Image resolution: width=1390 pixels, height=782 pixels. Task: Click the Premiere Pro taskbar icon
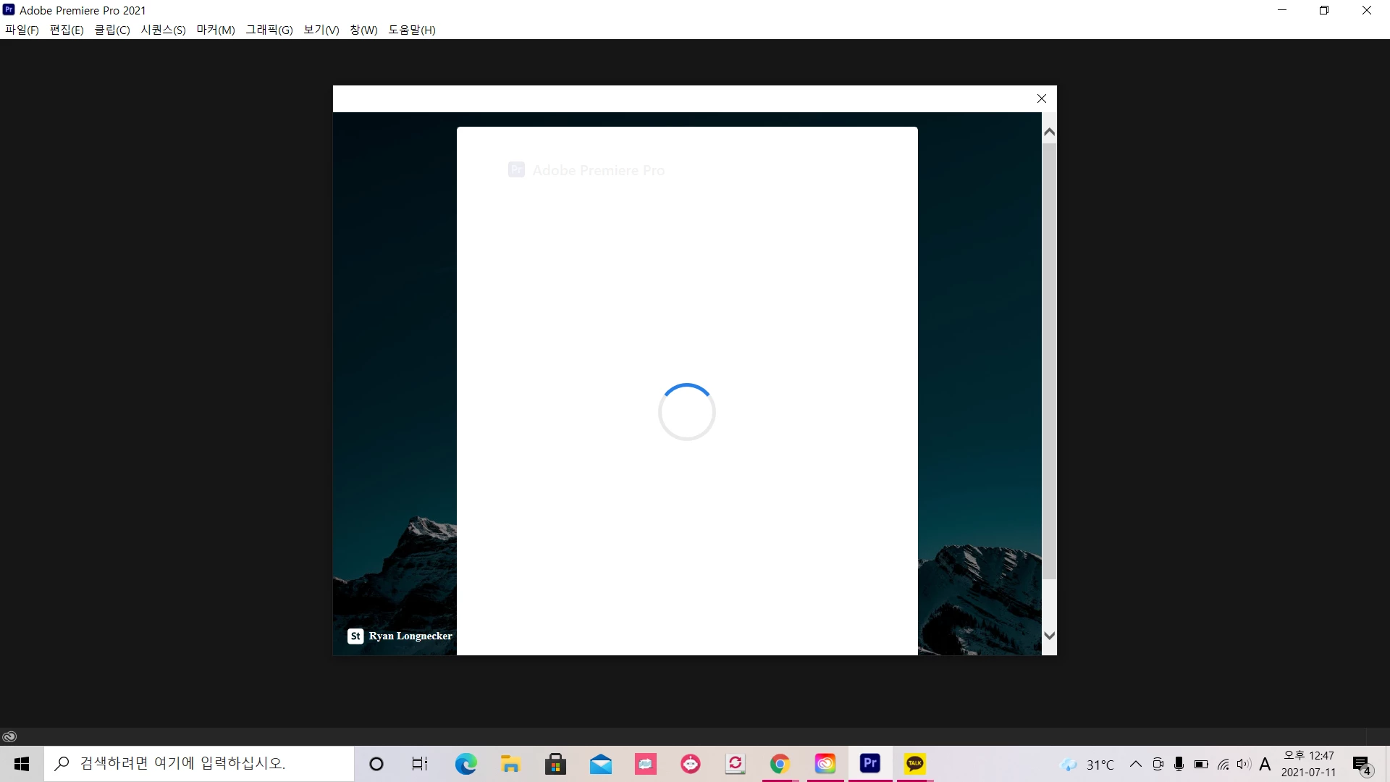[869, 764]
